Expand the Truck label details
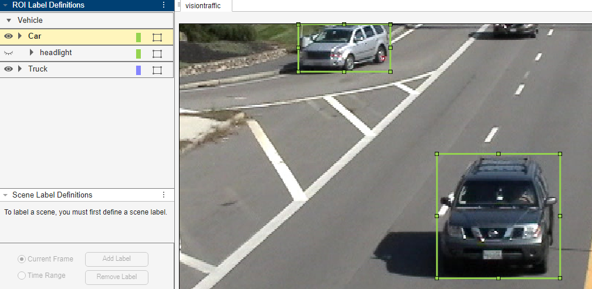 tap(21, 69)
